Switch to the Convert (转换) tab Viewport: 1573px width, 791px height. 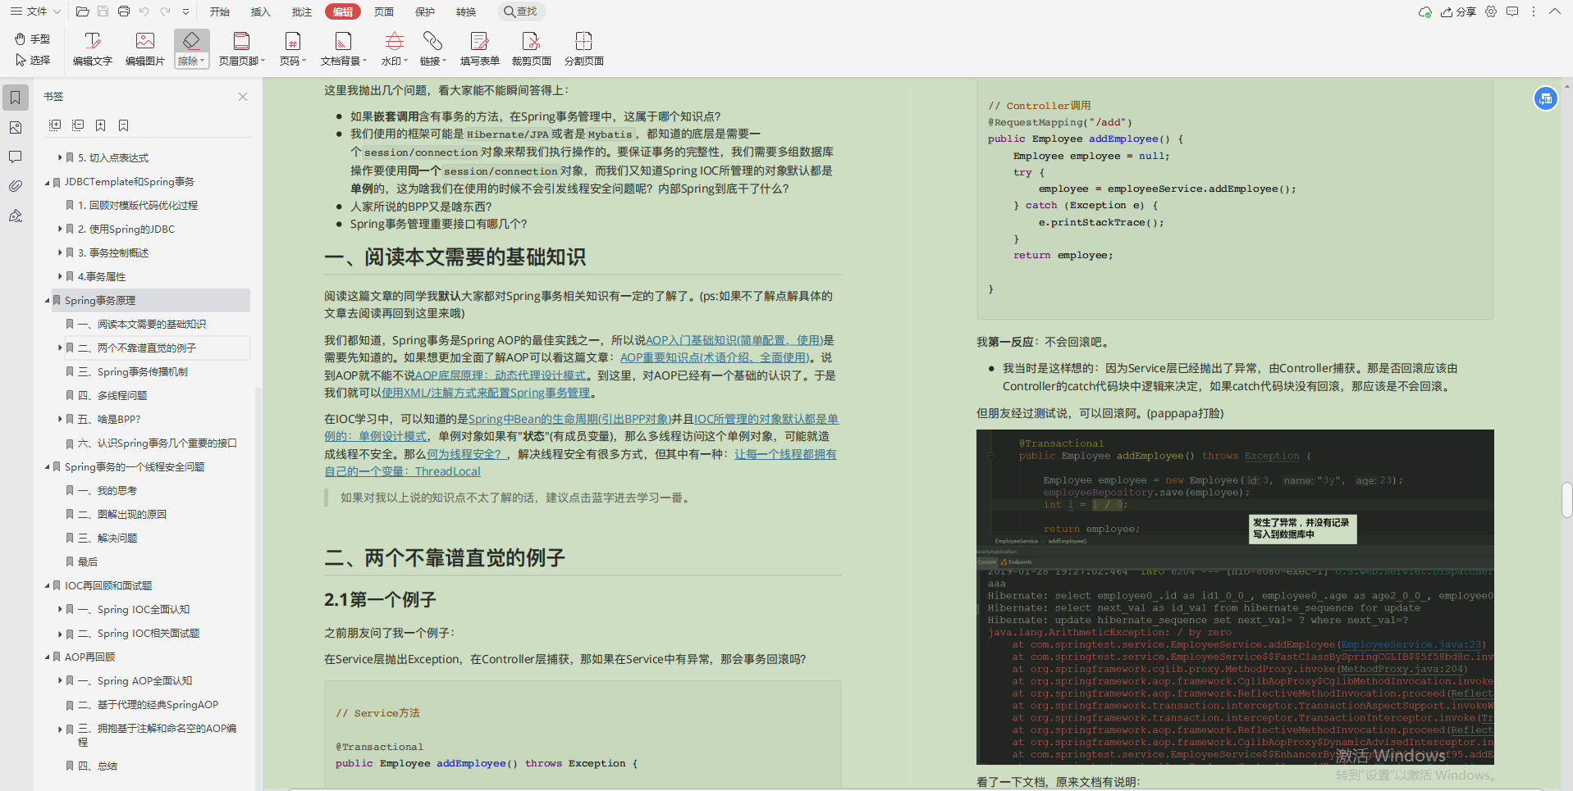click(466, 11)
